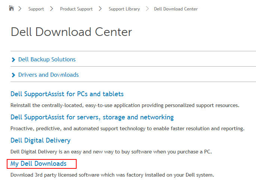Open Dell Backup Solutions section title
The width and height of the screenshot is (256, 180).
click(x=47, y=60)
